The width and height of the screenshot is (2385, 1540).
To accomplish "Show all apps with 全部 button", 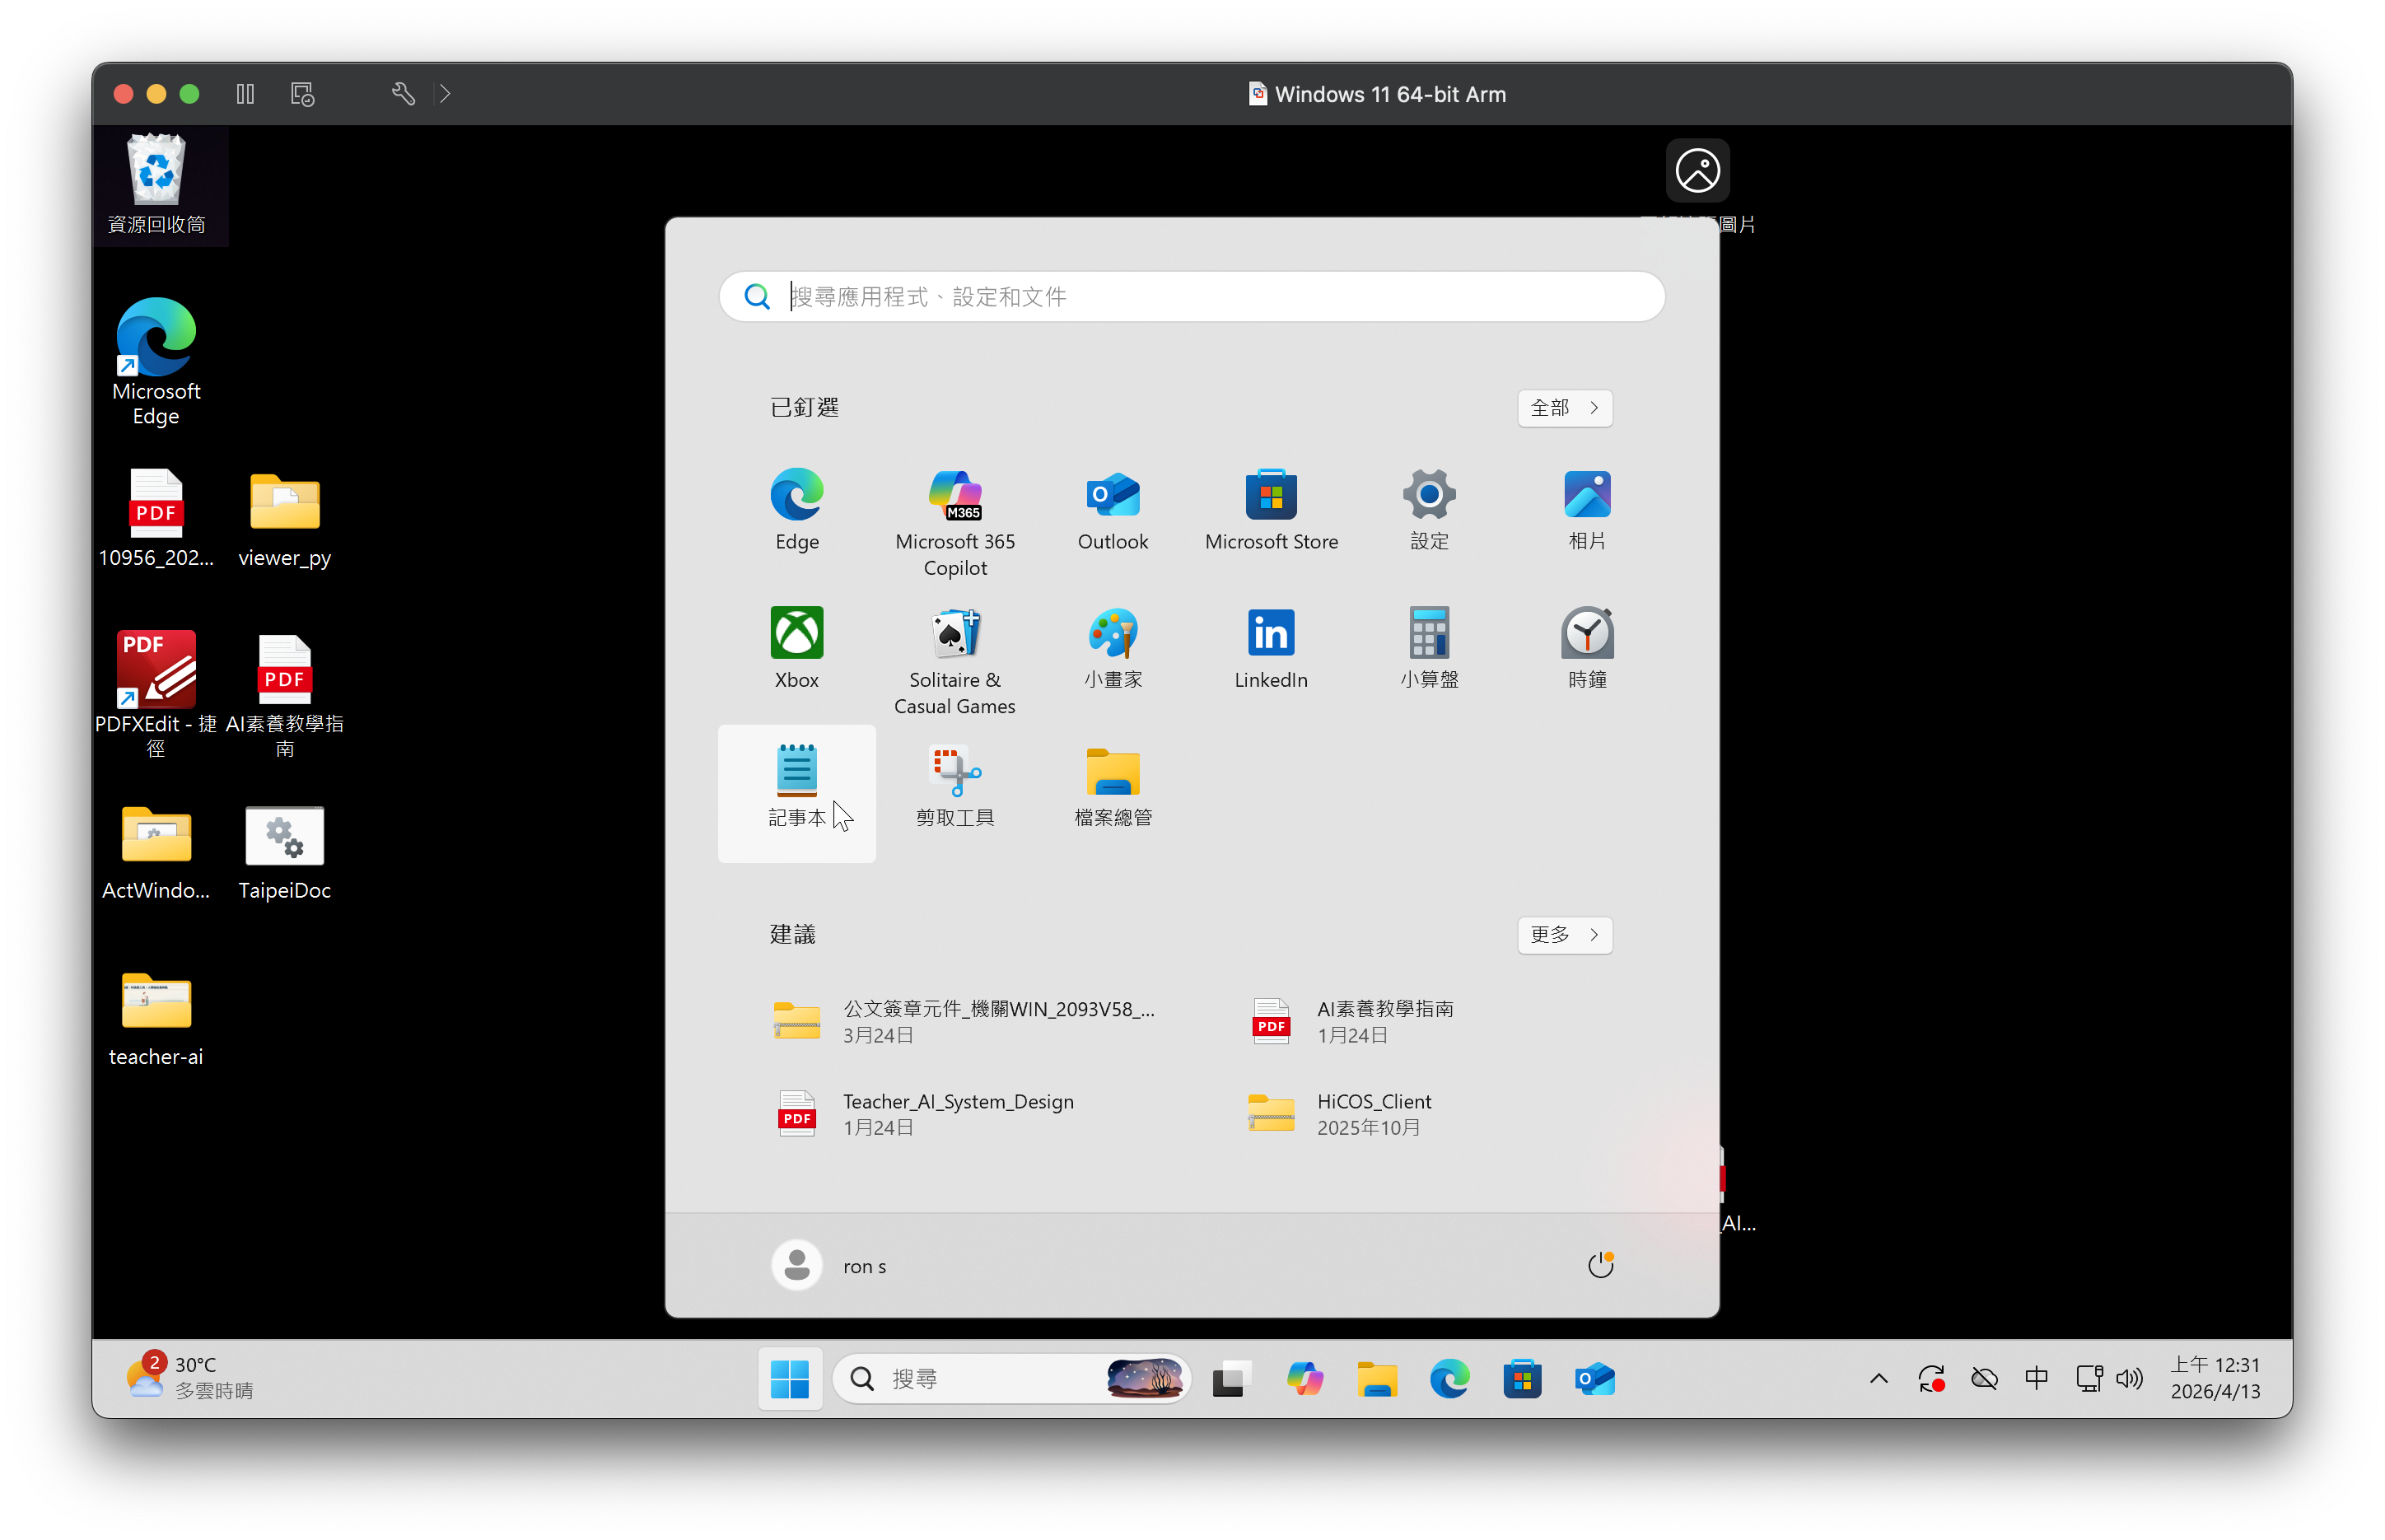I will pos(1564,407).
